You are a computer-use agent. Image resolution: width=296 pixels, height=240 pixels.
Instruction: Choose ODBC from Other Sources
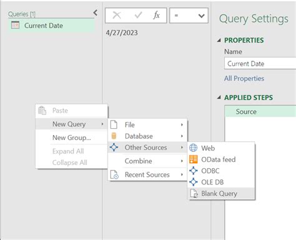[x=221, y=171]
